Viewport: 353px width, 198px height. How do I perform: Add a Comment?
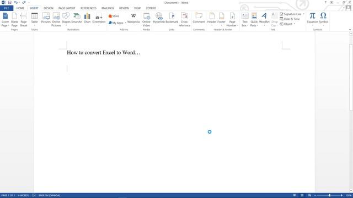199,18
